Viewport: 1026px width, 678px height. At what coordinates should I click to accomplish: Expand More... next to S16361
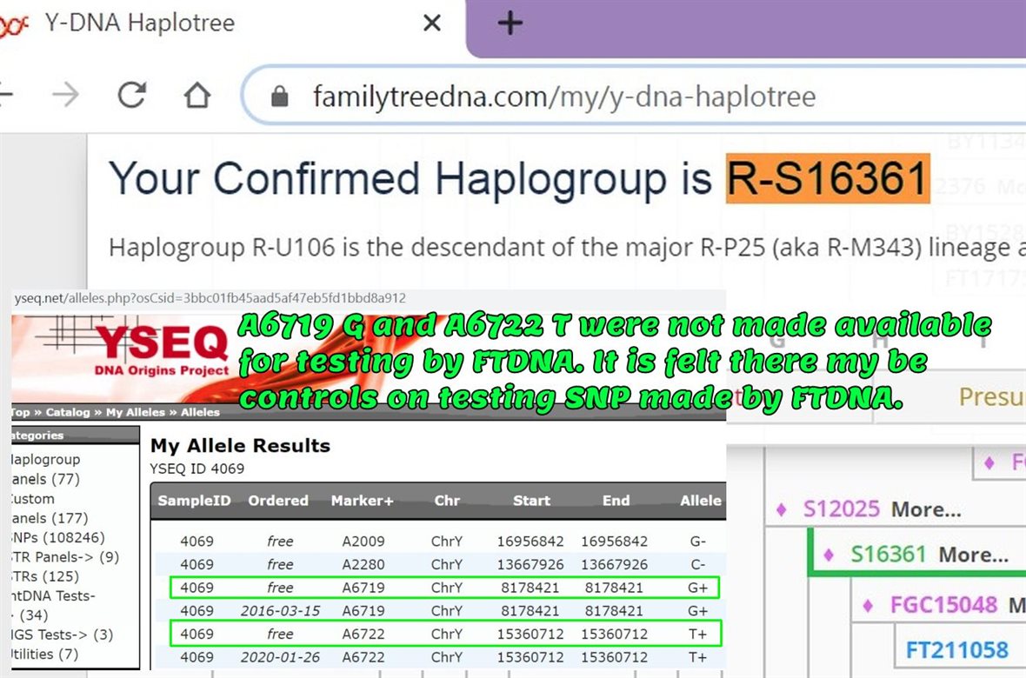tap(974, 554)
